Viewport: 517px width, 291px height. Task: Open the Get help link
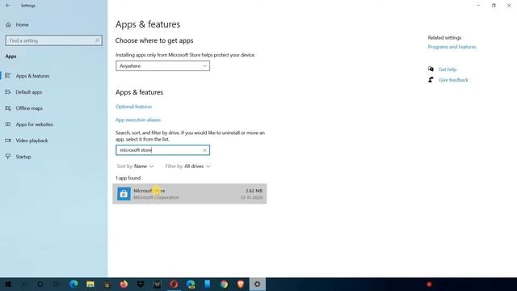[448, 70]
